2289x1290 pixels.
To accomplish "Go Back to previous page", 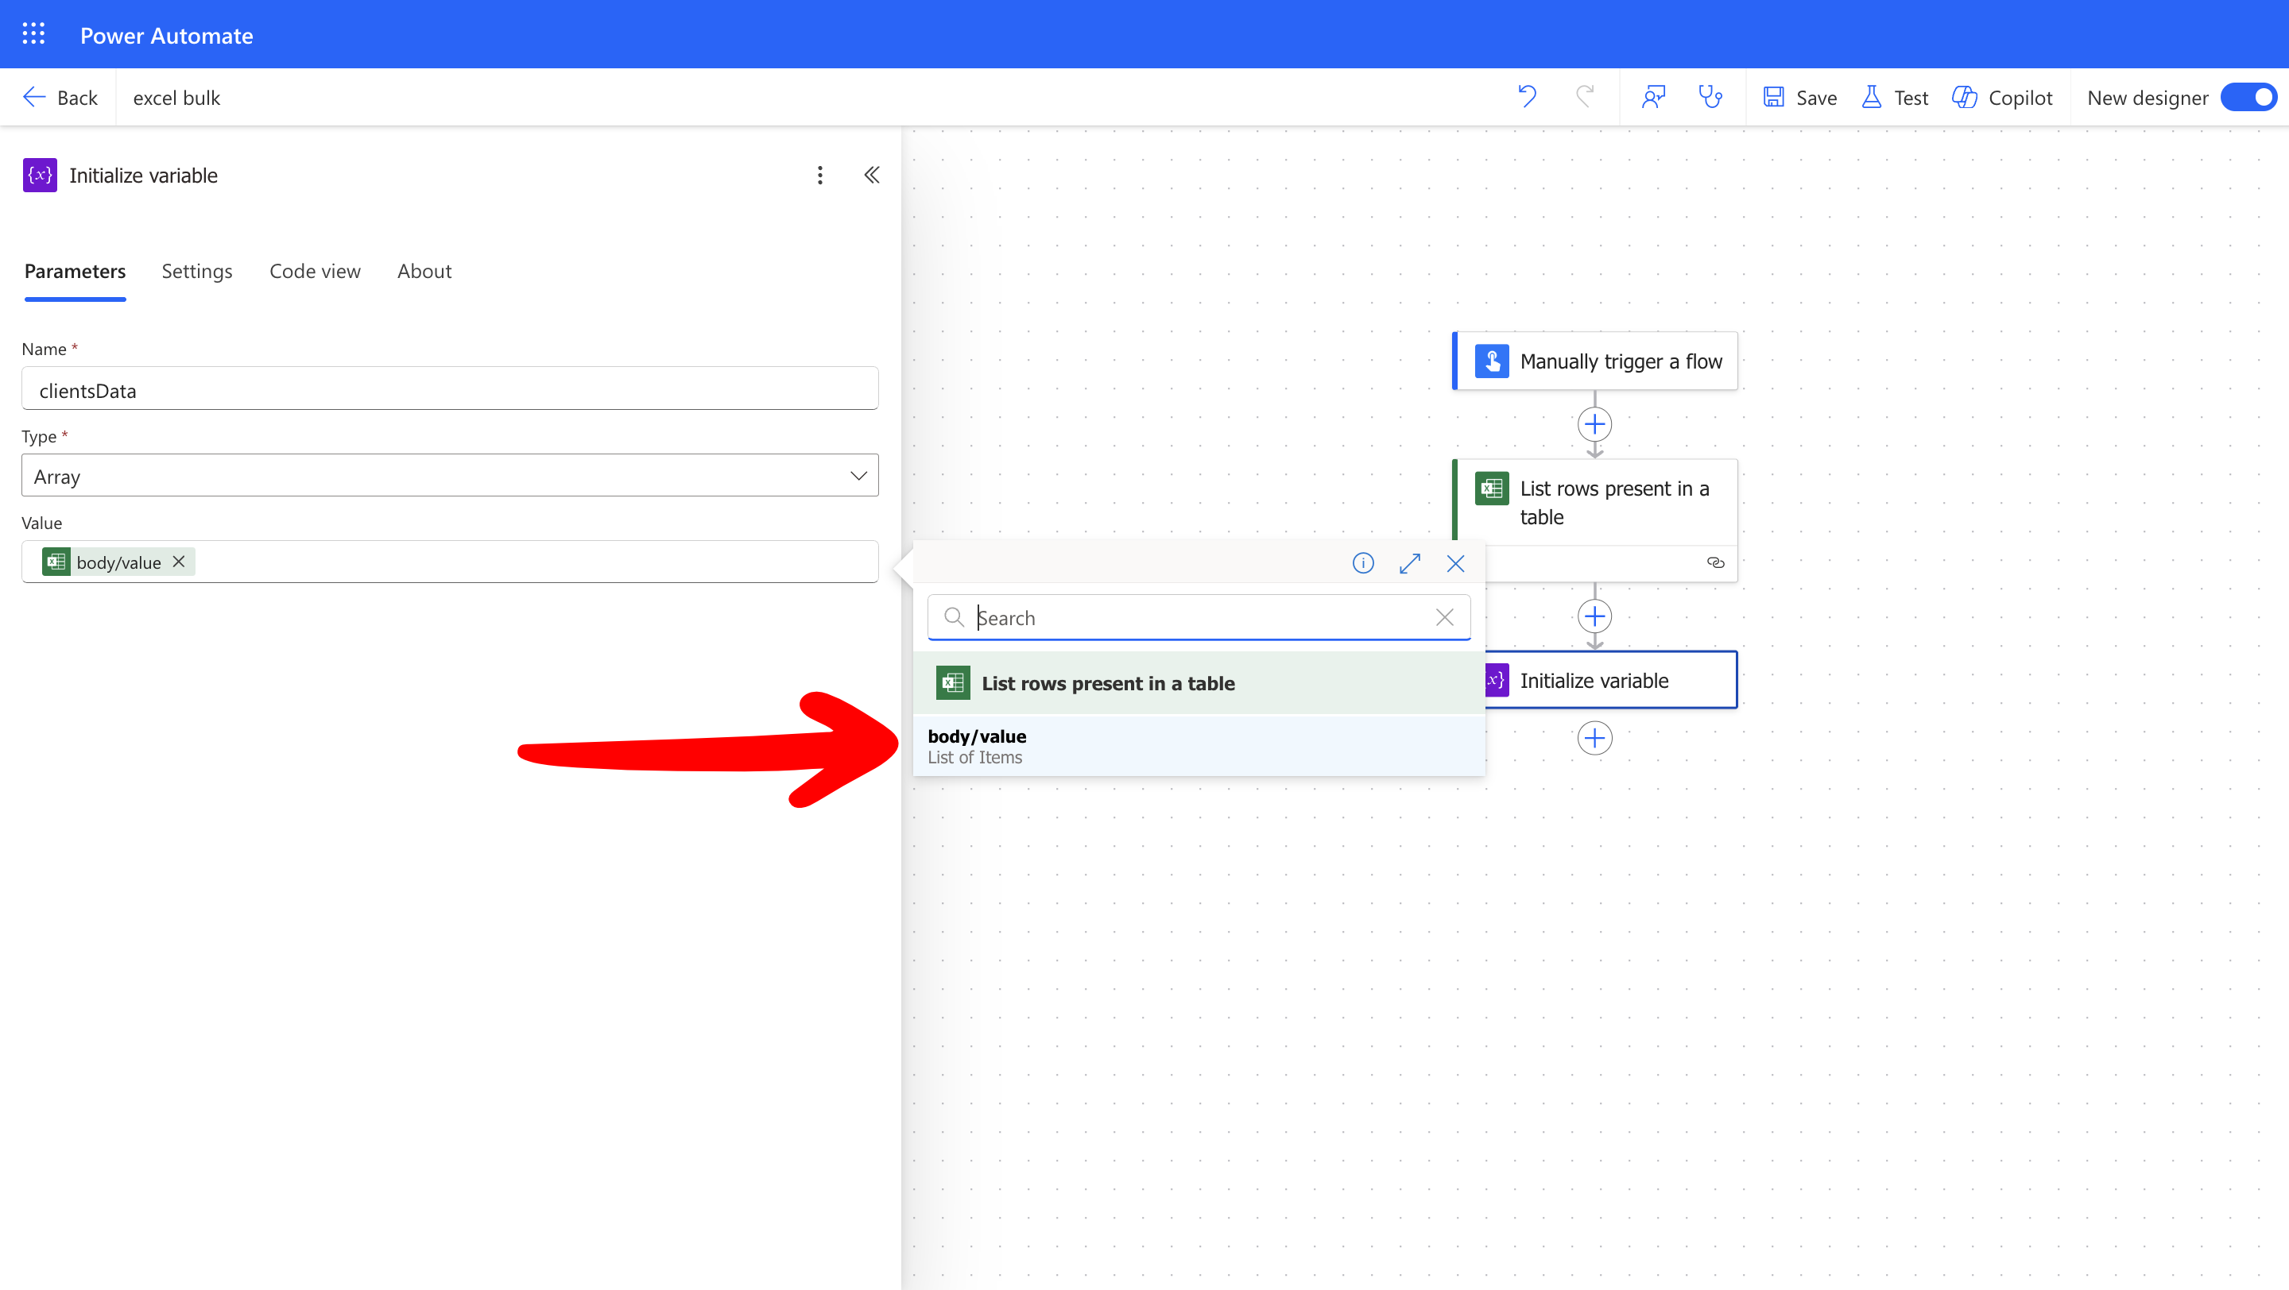I will pyautogui.click(x=60, y=97).
